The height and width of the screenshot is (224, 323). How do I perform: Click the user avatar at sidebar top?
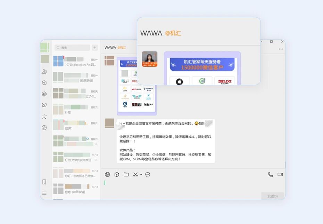coord(45,47)
